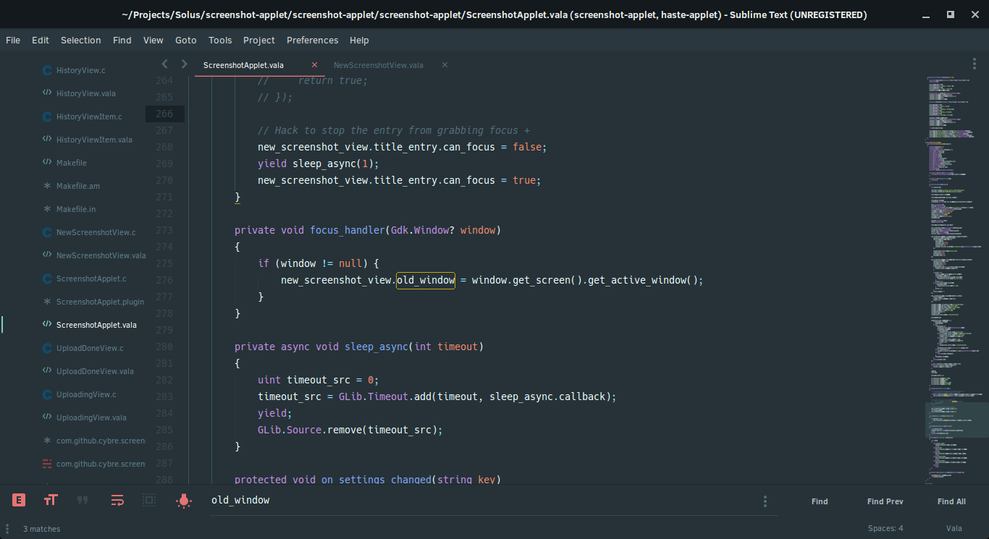
Task: Click the previous tab left arrow
Action: point(164,64)
